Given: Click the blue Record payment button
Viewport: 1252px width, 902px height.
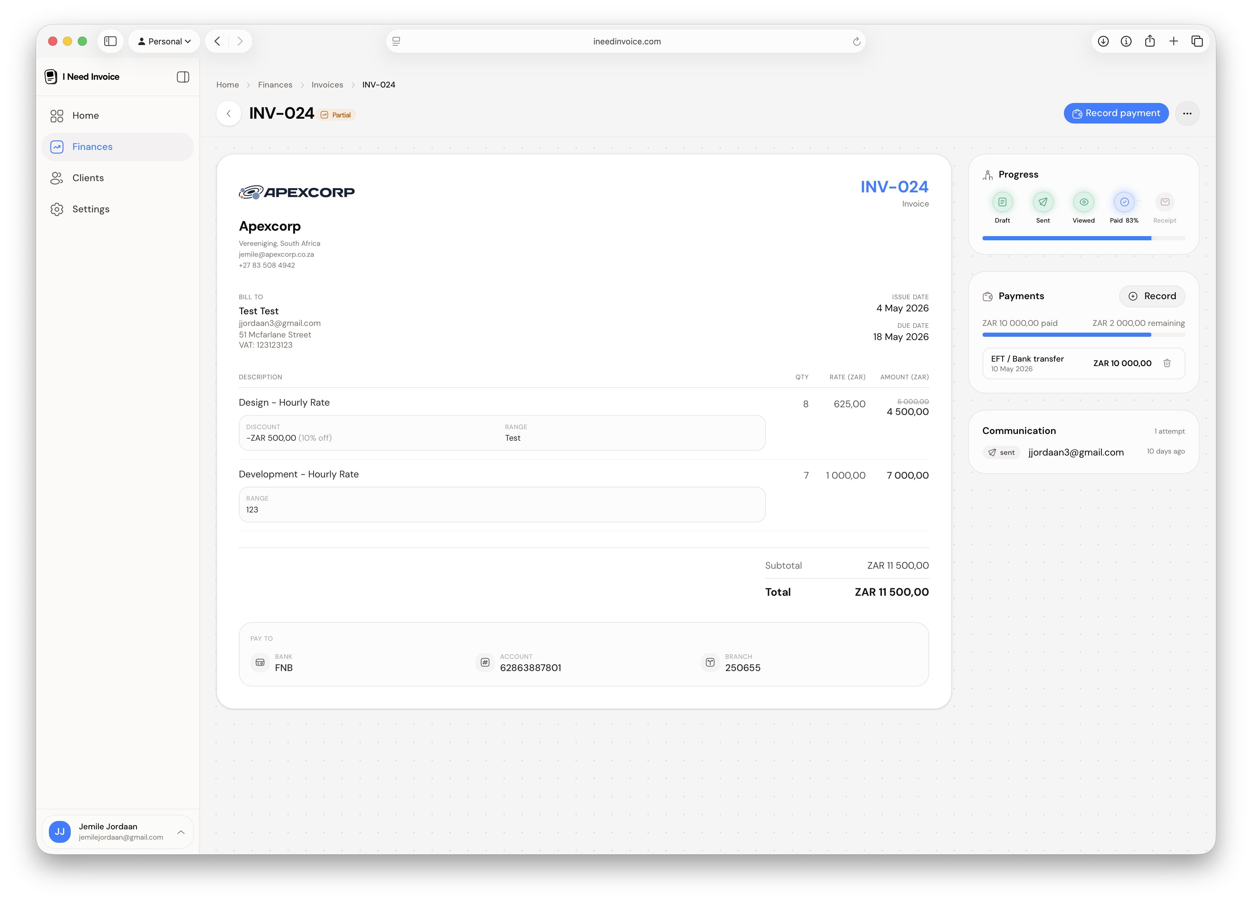Looking at the screenshot, I should [1116, 113].
